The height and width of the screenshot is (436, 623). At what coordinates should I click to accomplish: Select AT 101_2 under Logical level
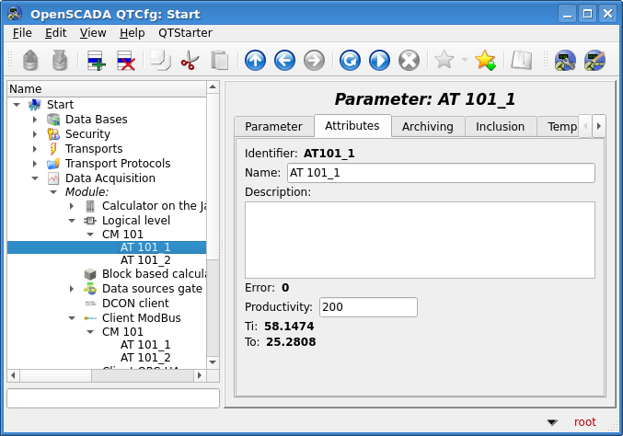click(x=145, y=260)
